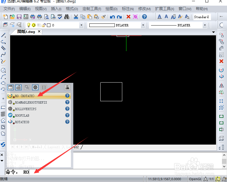Expand the color BYLAYER dropdown
This screenshot has height=182, width=227.
click(x=143, y=25)
